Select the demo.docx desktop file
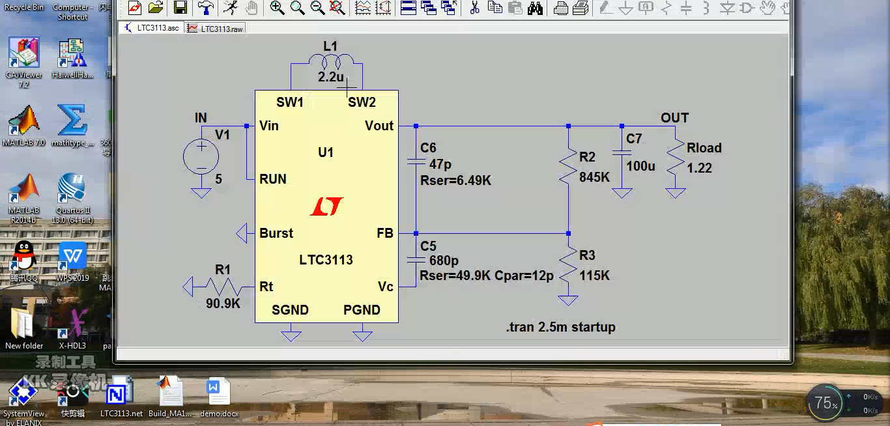This screenshot has width=890, height=426. click(218, 398)
